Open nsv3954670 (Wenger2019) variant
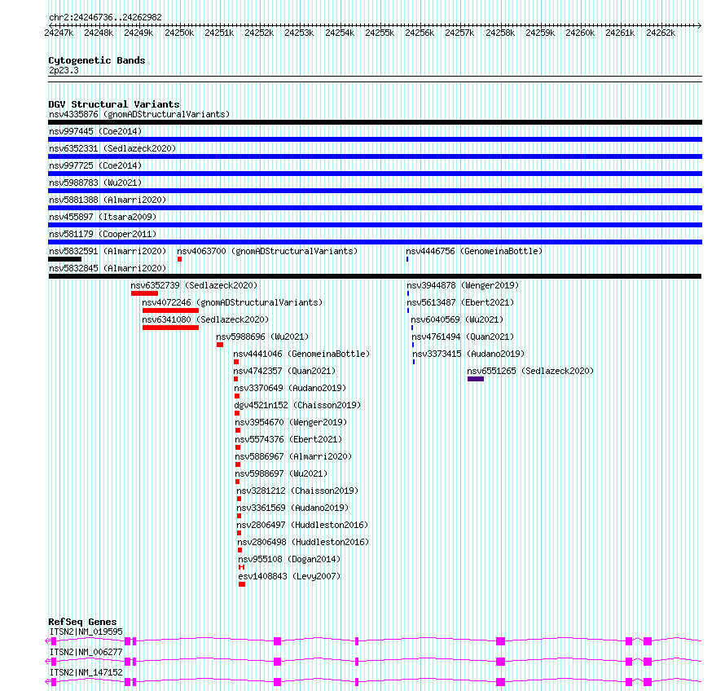Image resolution: width=725 pixels, height=691 pixels. pos(291,422)
